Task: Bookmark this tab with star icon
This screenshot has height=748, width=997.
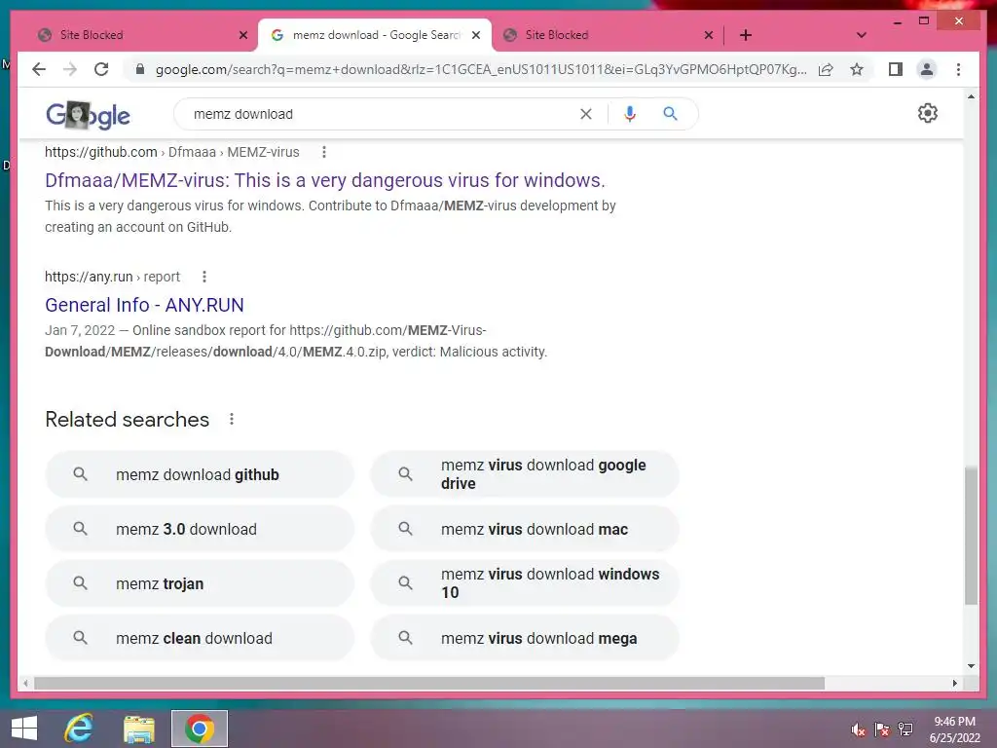Action: tap(857, 69)
